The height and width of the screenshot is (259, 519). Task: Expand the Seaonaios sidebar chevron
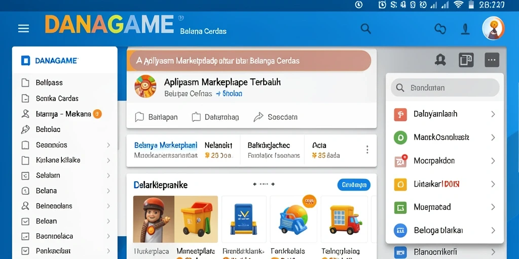pyautogui.click(x=108, y=145)
